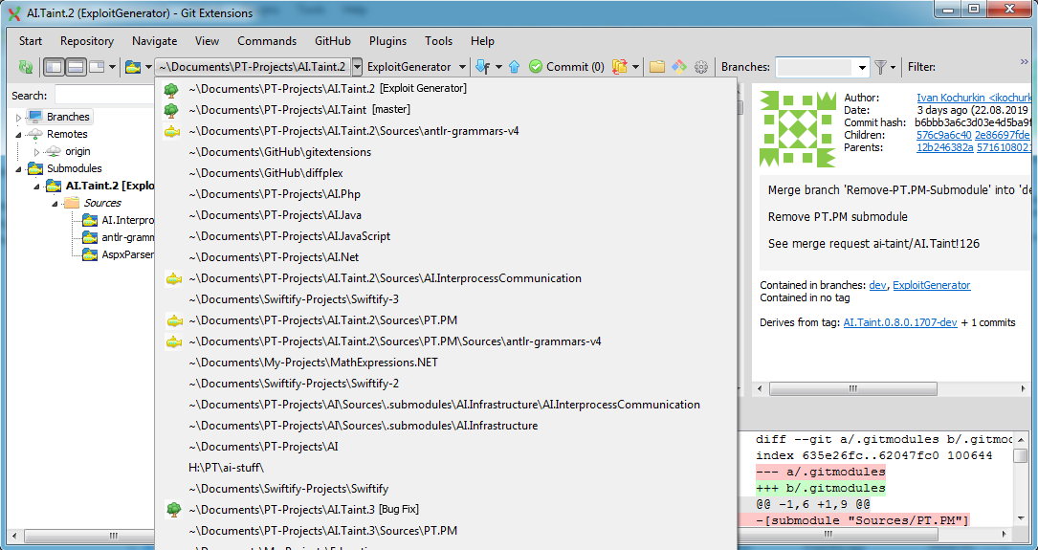Open the pull options dropdown arrow

498,67
